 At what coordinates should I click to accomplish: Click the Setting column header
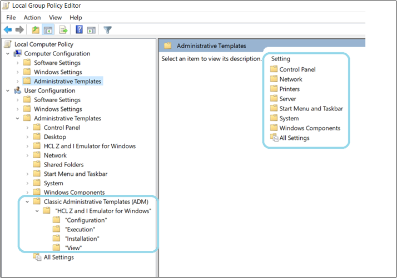(281, 59)
